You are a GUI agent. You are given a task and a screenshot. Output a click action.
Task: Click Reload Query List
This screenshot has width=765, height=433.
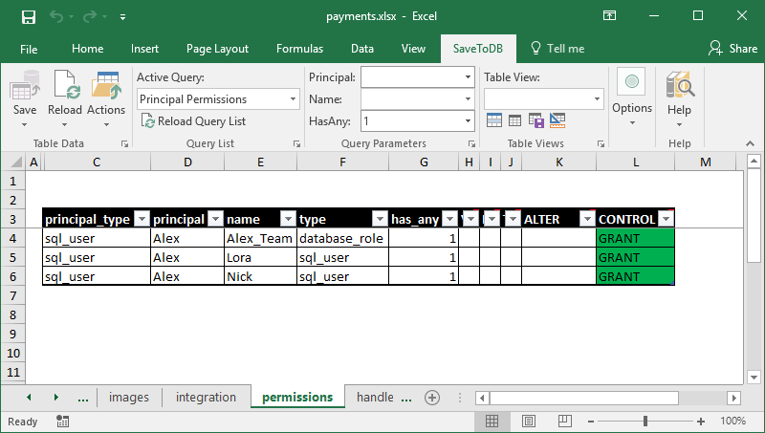tap(194, 121)
